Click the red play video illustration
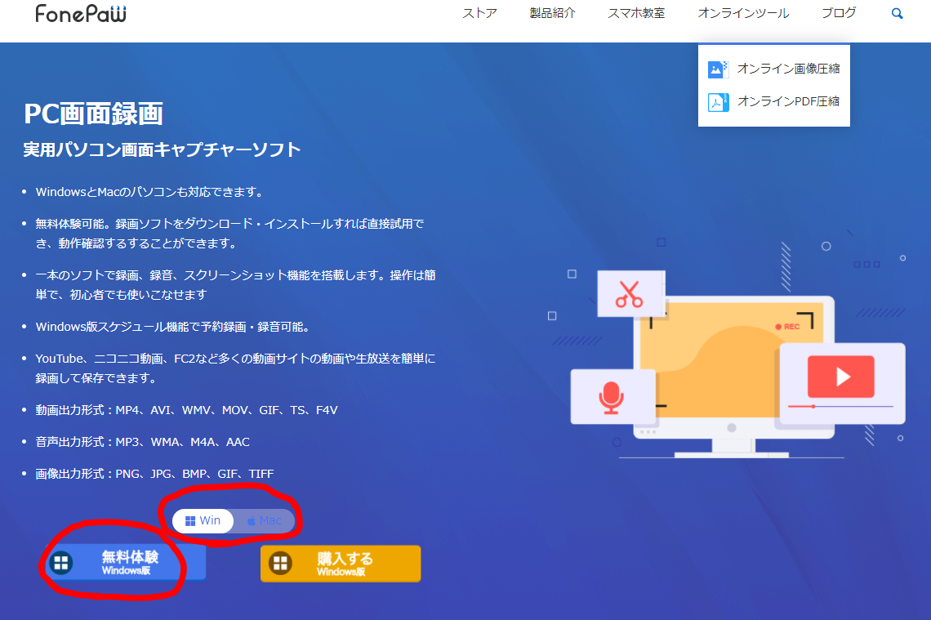This screenshot has width=931, height=620. click(840, 377)
